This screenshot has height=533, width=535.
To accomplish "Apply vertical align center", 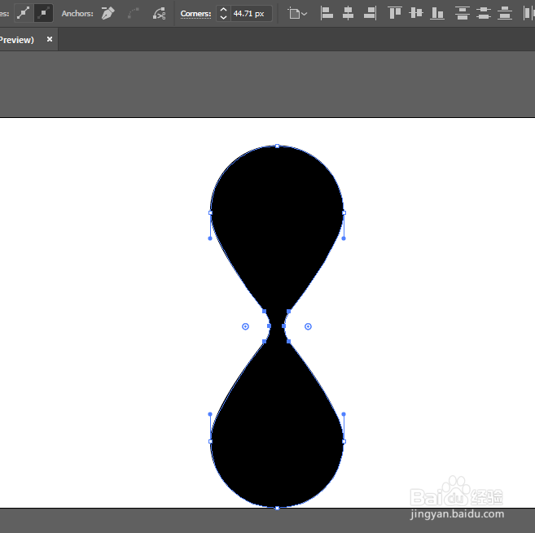I will click(416, 13).
